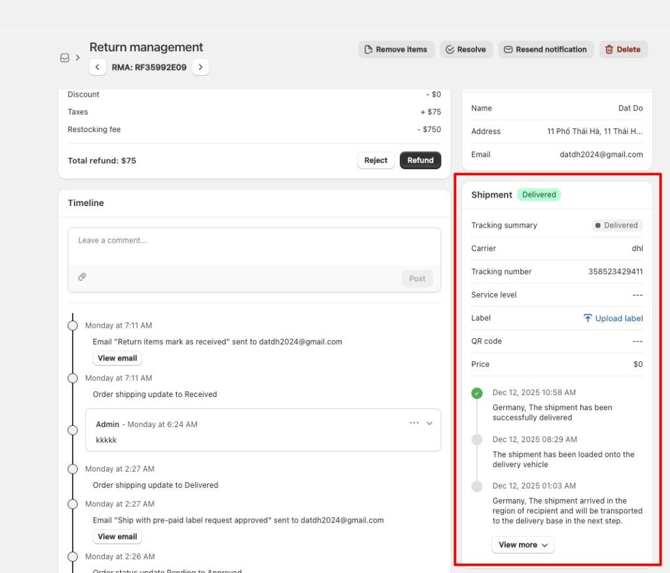Click the timeline marker for 'Order shipping update to Delivered'

tap(73, 469)
